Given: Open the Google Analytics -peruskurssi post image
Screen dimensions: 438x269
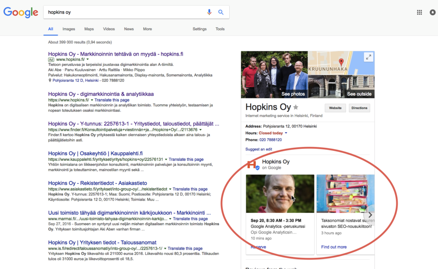Looking at the screenshot, I should coord(280,194).
